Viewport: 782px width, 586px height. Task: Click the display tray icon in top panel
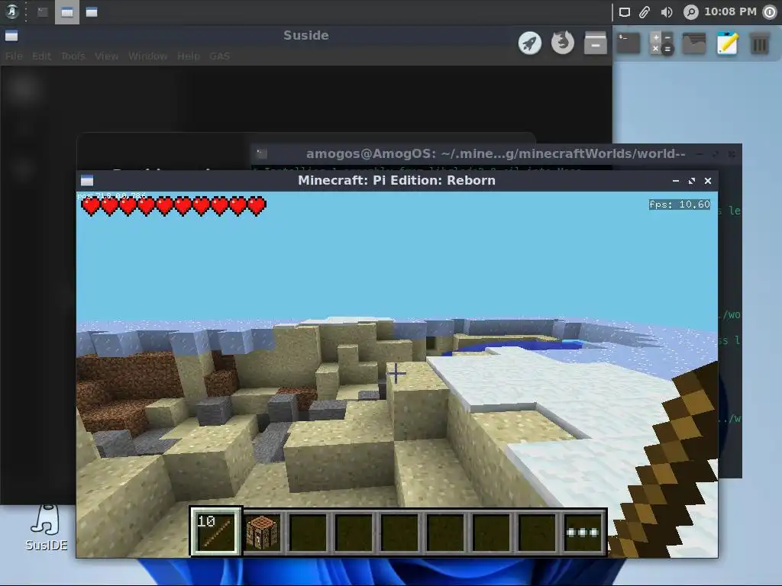click(x=625, y=12)
